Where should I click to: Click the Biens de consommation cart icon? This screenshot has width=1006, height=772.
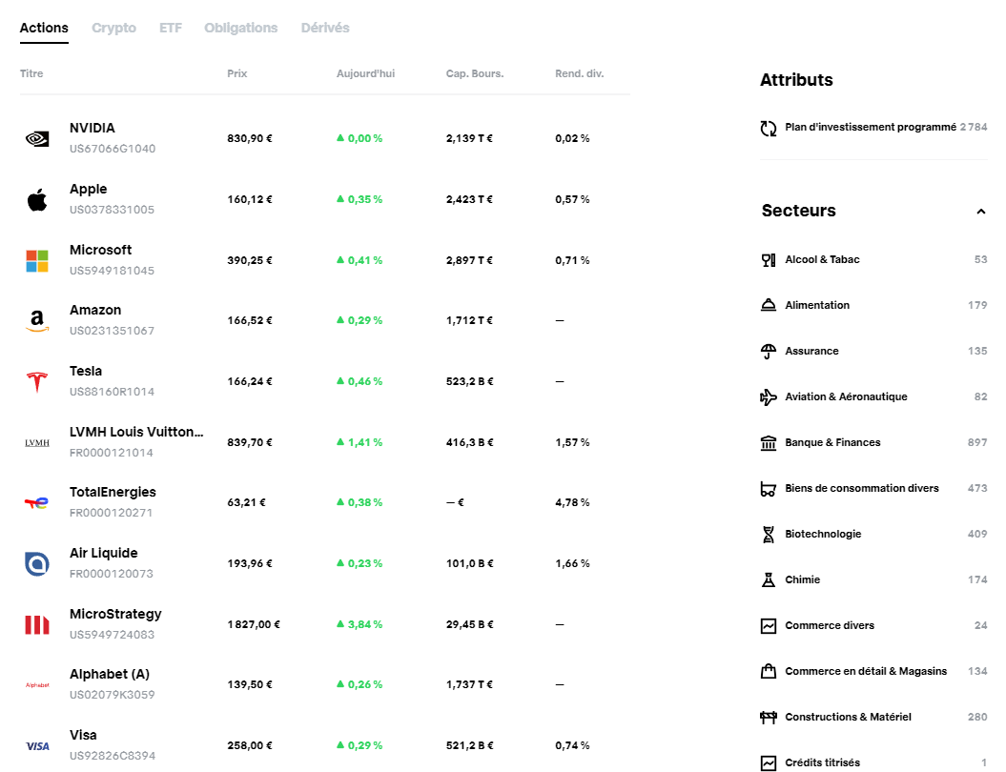click(768, 489)
